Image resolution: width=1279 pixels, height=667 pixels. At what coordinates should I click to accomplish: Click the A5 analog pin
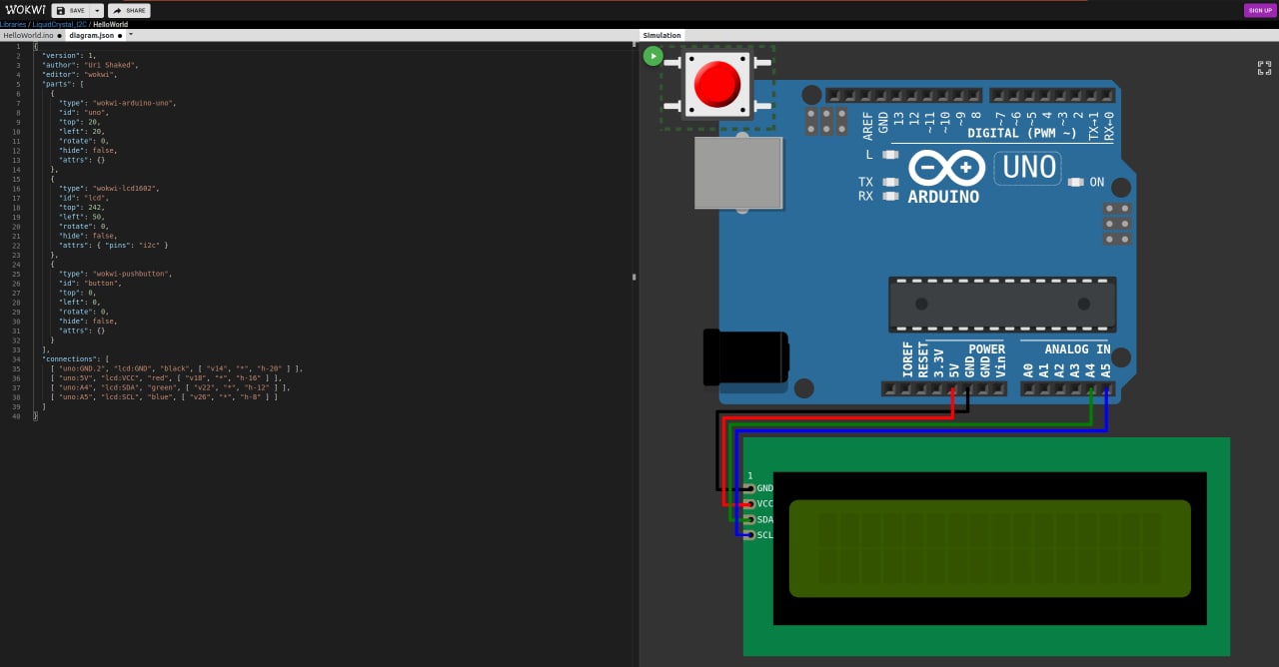click(1106, 388)
